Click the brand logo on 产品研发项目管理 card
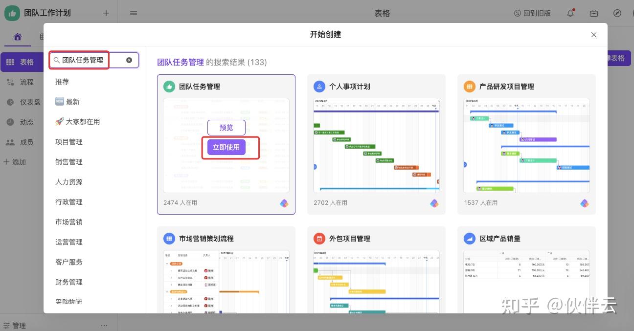Image resolution: width=634 pixels, height=331 pixels. pos(585,203)
